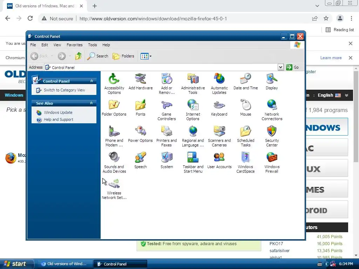Open the View menu
This screenshot has height=269, width=359.
pos(57,45)
